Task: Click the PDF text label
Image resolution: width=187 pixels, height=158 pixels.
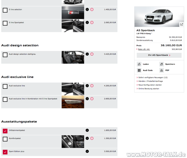Action: tap(167, 70)
